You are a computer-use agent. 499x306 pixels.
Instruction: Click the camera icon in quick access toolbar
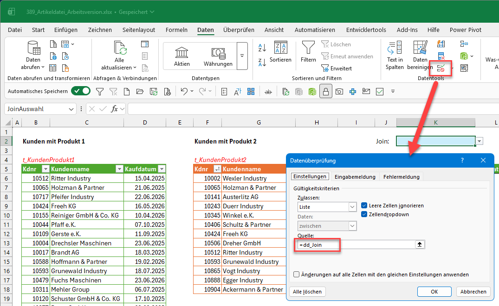tap(339, 92)
